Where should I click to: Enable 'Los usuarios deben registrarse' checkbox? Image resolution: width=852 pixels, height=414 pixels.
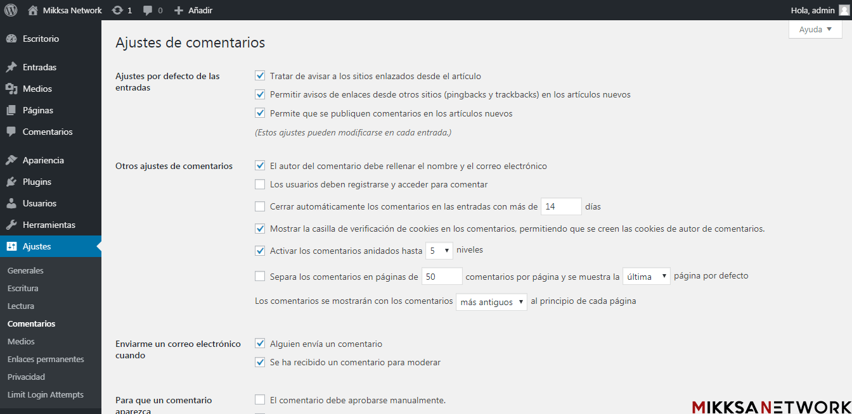coord(260,185)
